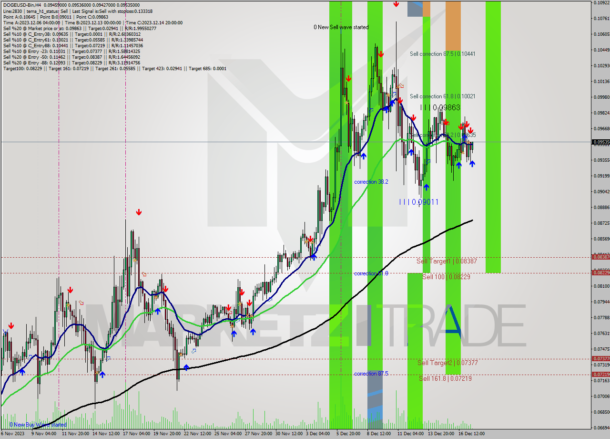Select the 'Sell correction 87.5 | 0.10441' label
The width and height of the screenshot is (610, 439).
coord(442,54)
